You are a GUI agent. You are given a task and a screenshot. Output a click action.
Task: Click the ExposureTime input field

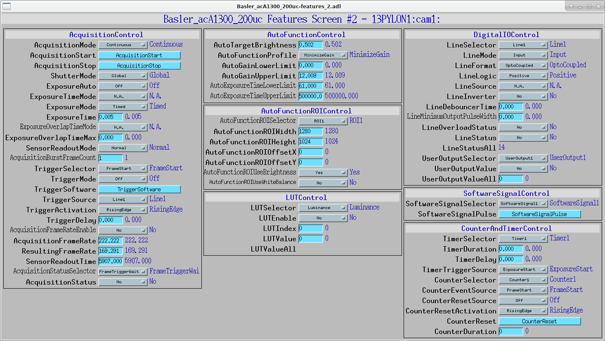[x=111, y=117]
